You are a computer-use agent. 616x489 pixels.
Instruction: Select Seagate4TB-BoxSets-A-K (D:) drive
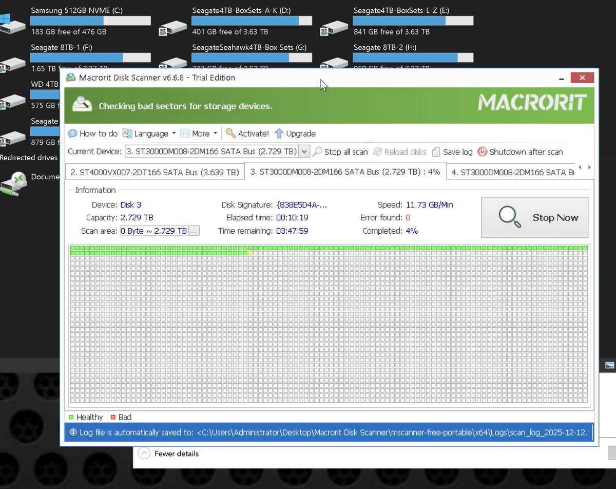pyautogui.click(x=236, y=21)
